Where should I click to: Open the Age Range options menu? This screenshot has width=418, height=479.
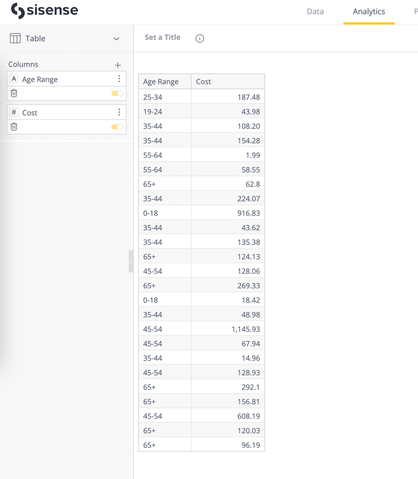point(119,79)
